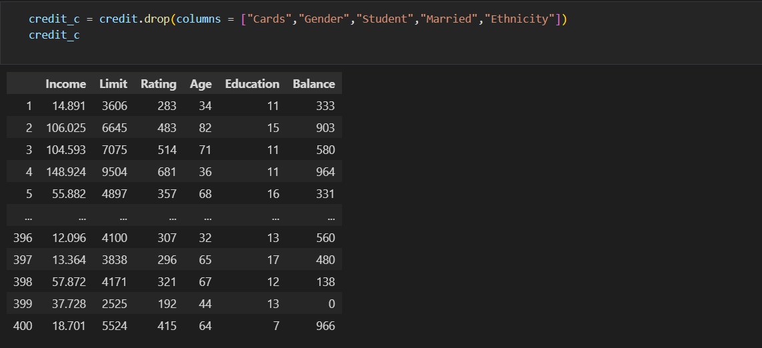Click the Limit value 4897
The height and width of the screenshot is (348, 762).
click(x=115, y=193)
